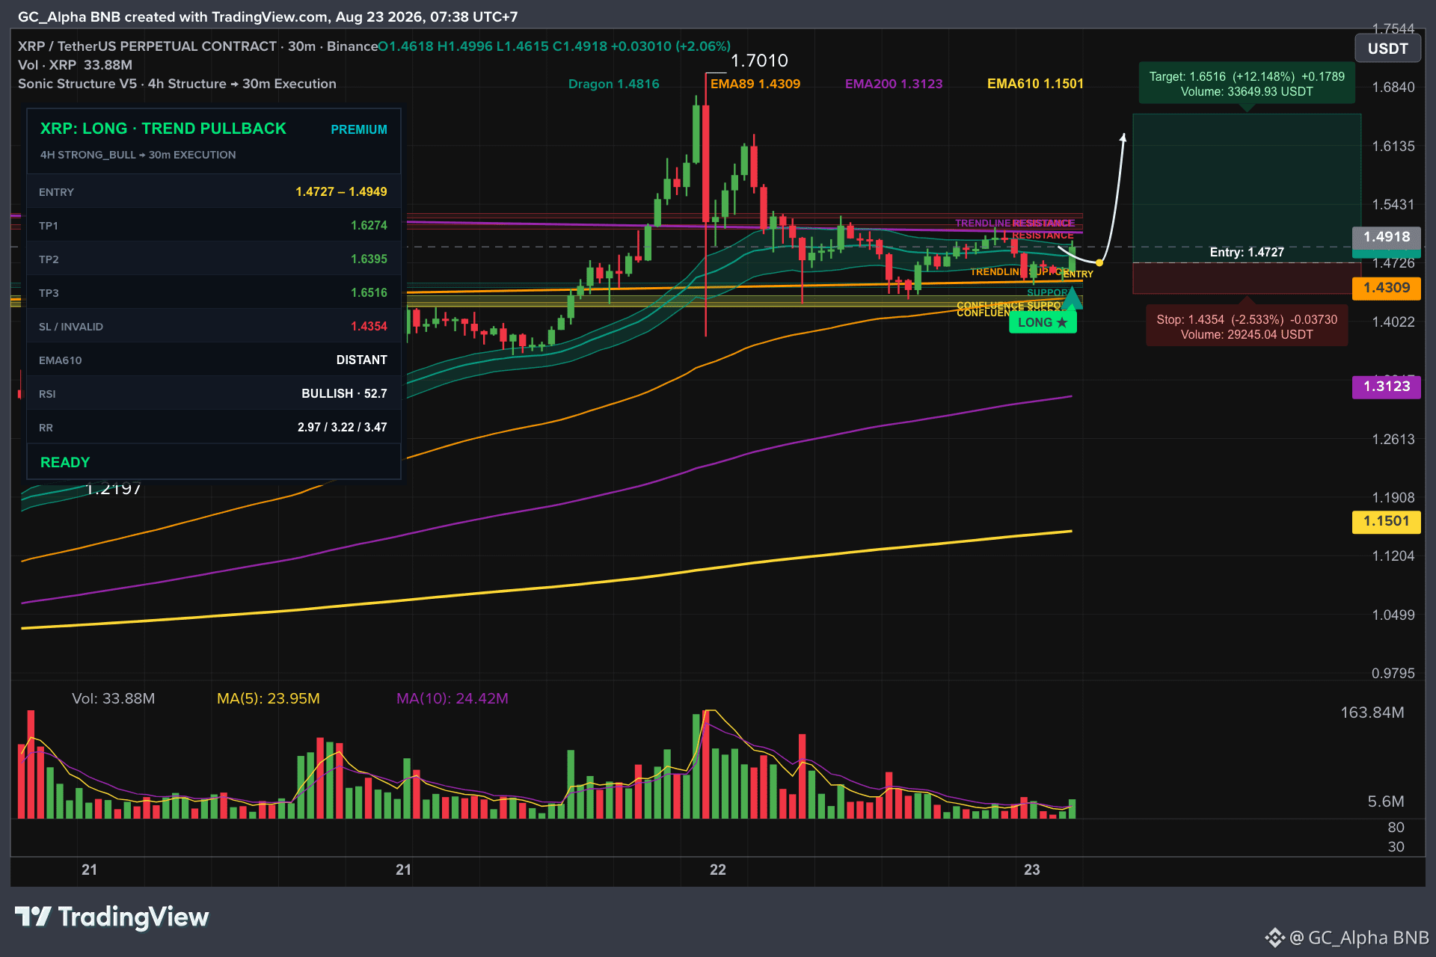Image resolution: width=1436 pixels, height=957 pixels.
Task: Click the '4H STRONG_BULL → 30m EXECUTION' subtitle
Action: [x=138, y=155]
